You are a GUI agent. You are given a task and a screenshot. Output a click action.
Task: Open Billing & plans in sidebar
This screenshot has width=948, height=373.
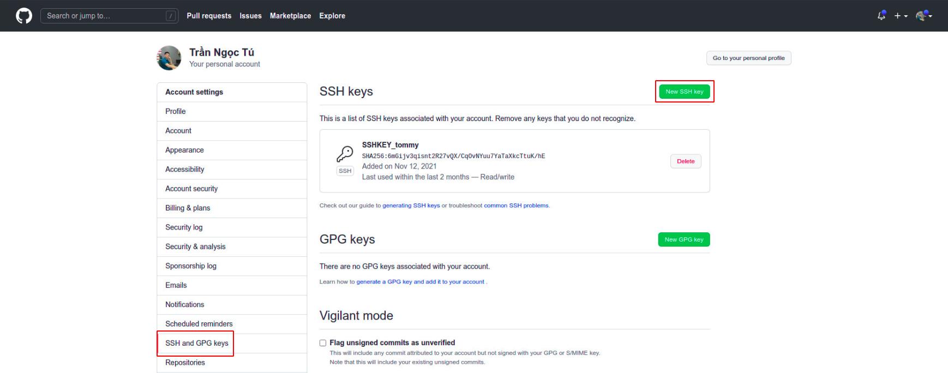tap(232, 208)
